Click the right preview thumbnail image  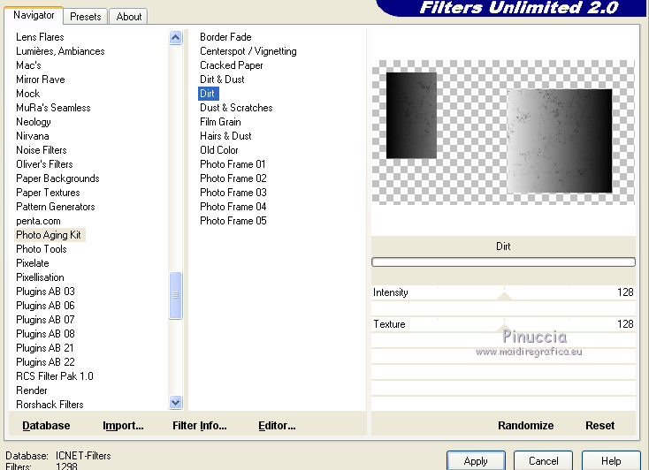560,140
